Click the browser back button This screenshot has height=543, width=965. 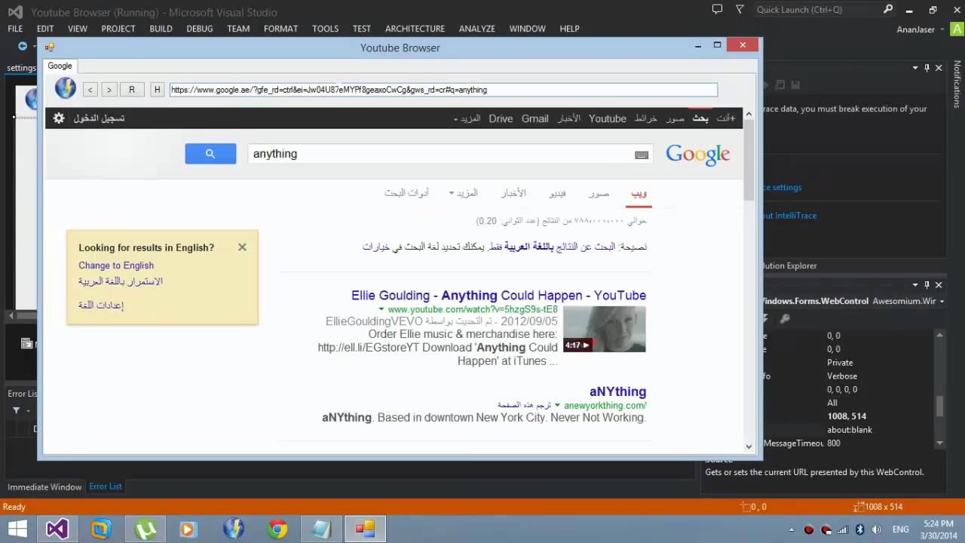coord(90,90)
